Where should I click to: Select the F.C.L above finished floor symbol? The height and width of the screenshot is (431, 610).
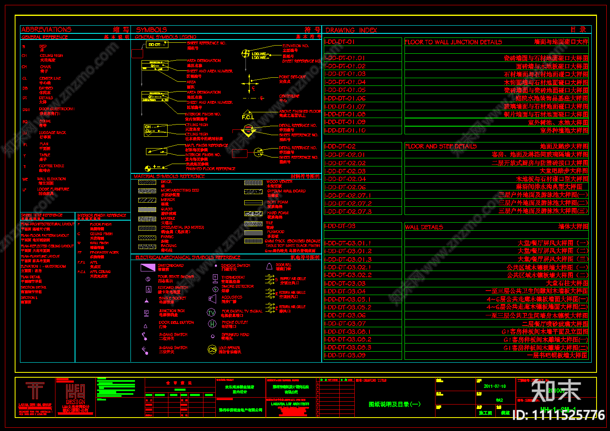pyautogui.click(x=248, y=115)
